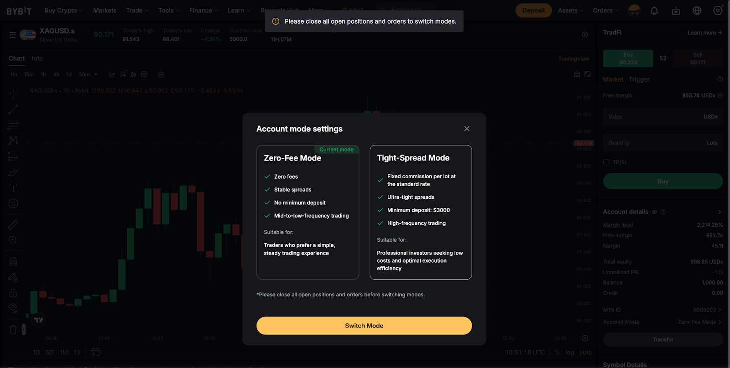Image resolution: width=730 pixels, height=368 pixels.
Task: Switch to the Info tab
Action: coord(37,58)
